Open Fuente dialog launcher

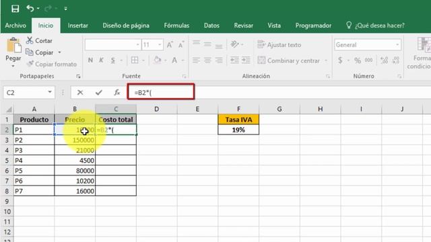pyautogui.click(x=184, y=76)
